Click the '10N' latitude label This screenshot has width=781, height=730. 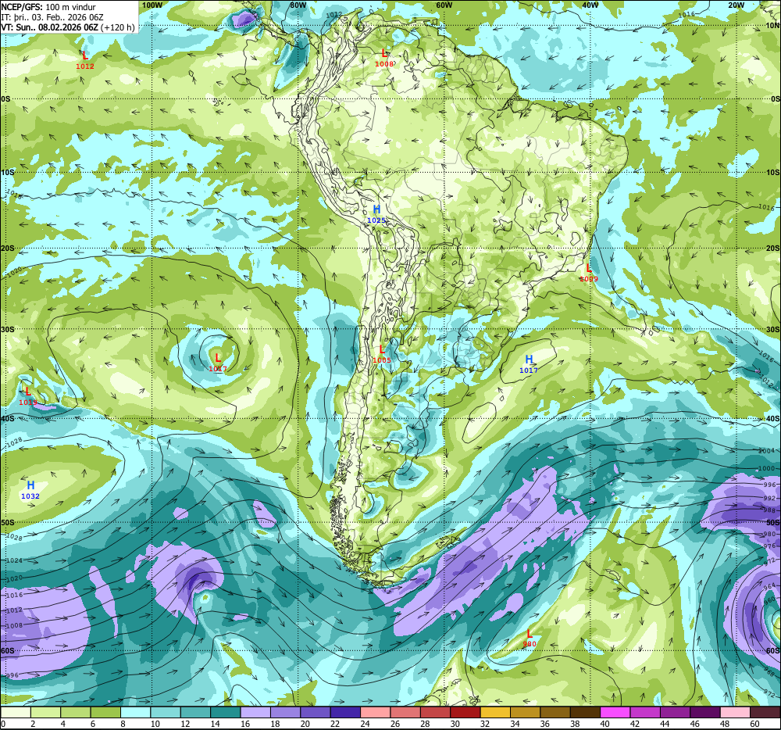click(x=772, y=26)
